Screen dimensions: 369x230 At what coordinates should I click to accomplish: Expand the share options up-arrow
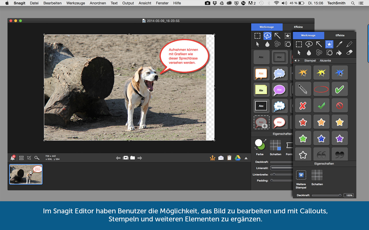point(246,158)
